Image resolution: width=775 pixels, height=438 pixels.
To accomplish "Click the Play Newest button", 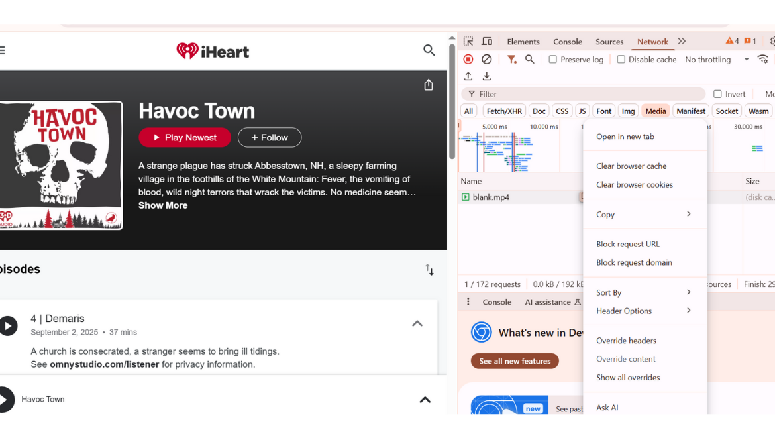I will click(x=185, y=137).
